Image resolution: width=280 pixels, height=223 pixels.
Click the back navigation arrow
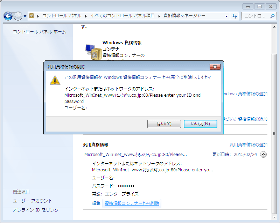pyautogui.click(x=8, y=16)
